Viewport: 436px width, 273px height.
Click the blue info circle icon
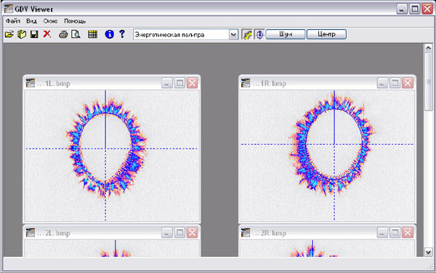point(110,34)
